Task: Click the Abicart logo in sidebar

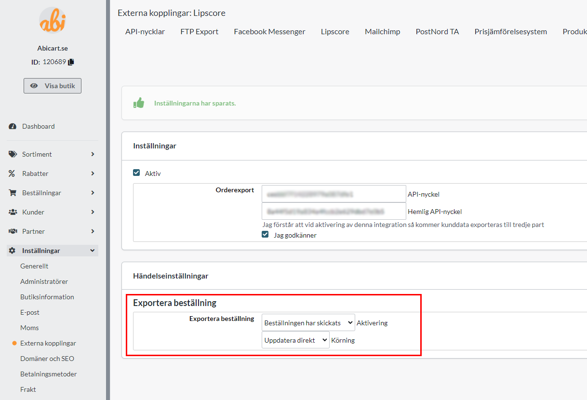Action: pos(52,20)
